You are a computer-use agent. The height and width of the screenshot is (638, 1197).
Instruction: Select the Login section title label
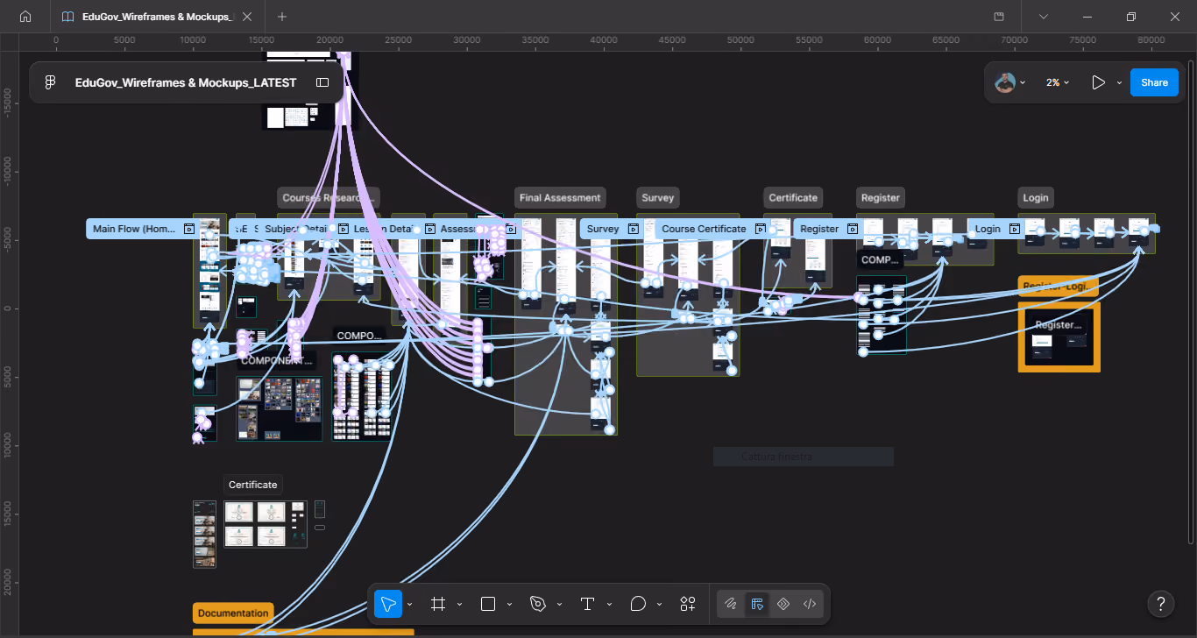tap(1035, 197)
